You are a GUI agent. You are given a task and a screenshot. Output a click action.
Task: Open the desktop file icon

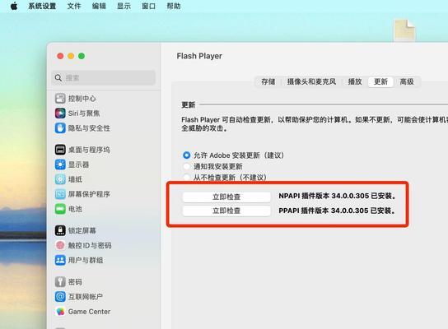point(404,30)
